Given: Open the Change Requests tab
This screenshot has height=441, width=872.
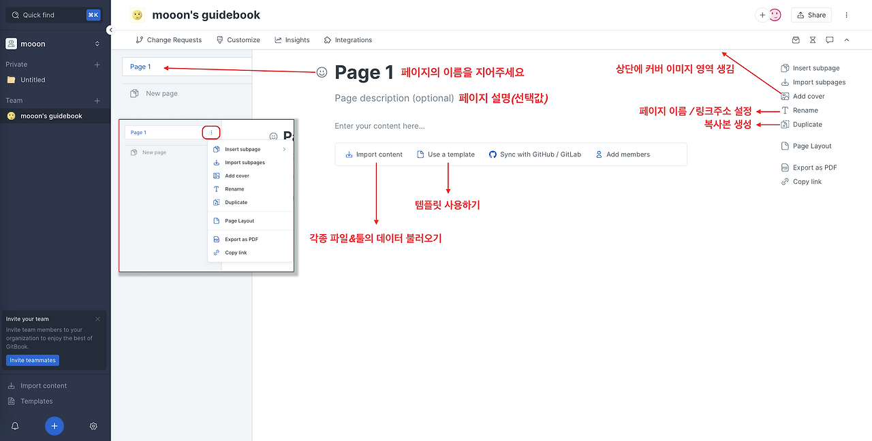Looking at the screenshot, I should pyautogui.click(x=169, y=40).
